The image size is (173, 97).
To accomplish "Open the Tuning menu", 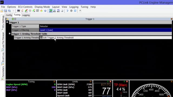I will pos(84,7).
